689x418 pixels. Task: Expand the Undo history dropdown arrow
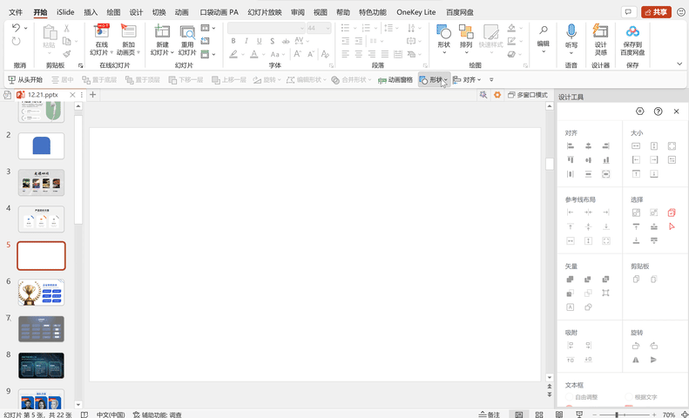(x=25, y=28)
